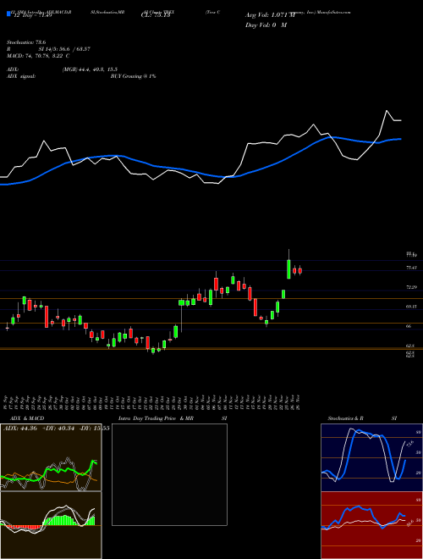423x559 pixels.
Task: Click the 69.13 price axis label
Action: point(412,307)
